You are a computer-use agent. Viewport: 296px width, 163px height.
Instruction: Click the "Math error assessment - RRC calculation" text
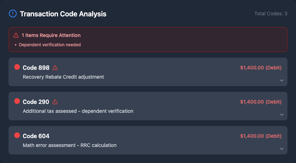[70, 145]
